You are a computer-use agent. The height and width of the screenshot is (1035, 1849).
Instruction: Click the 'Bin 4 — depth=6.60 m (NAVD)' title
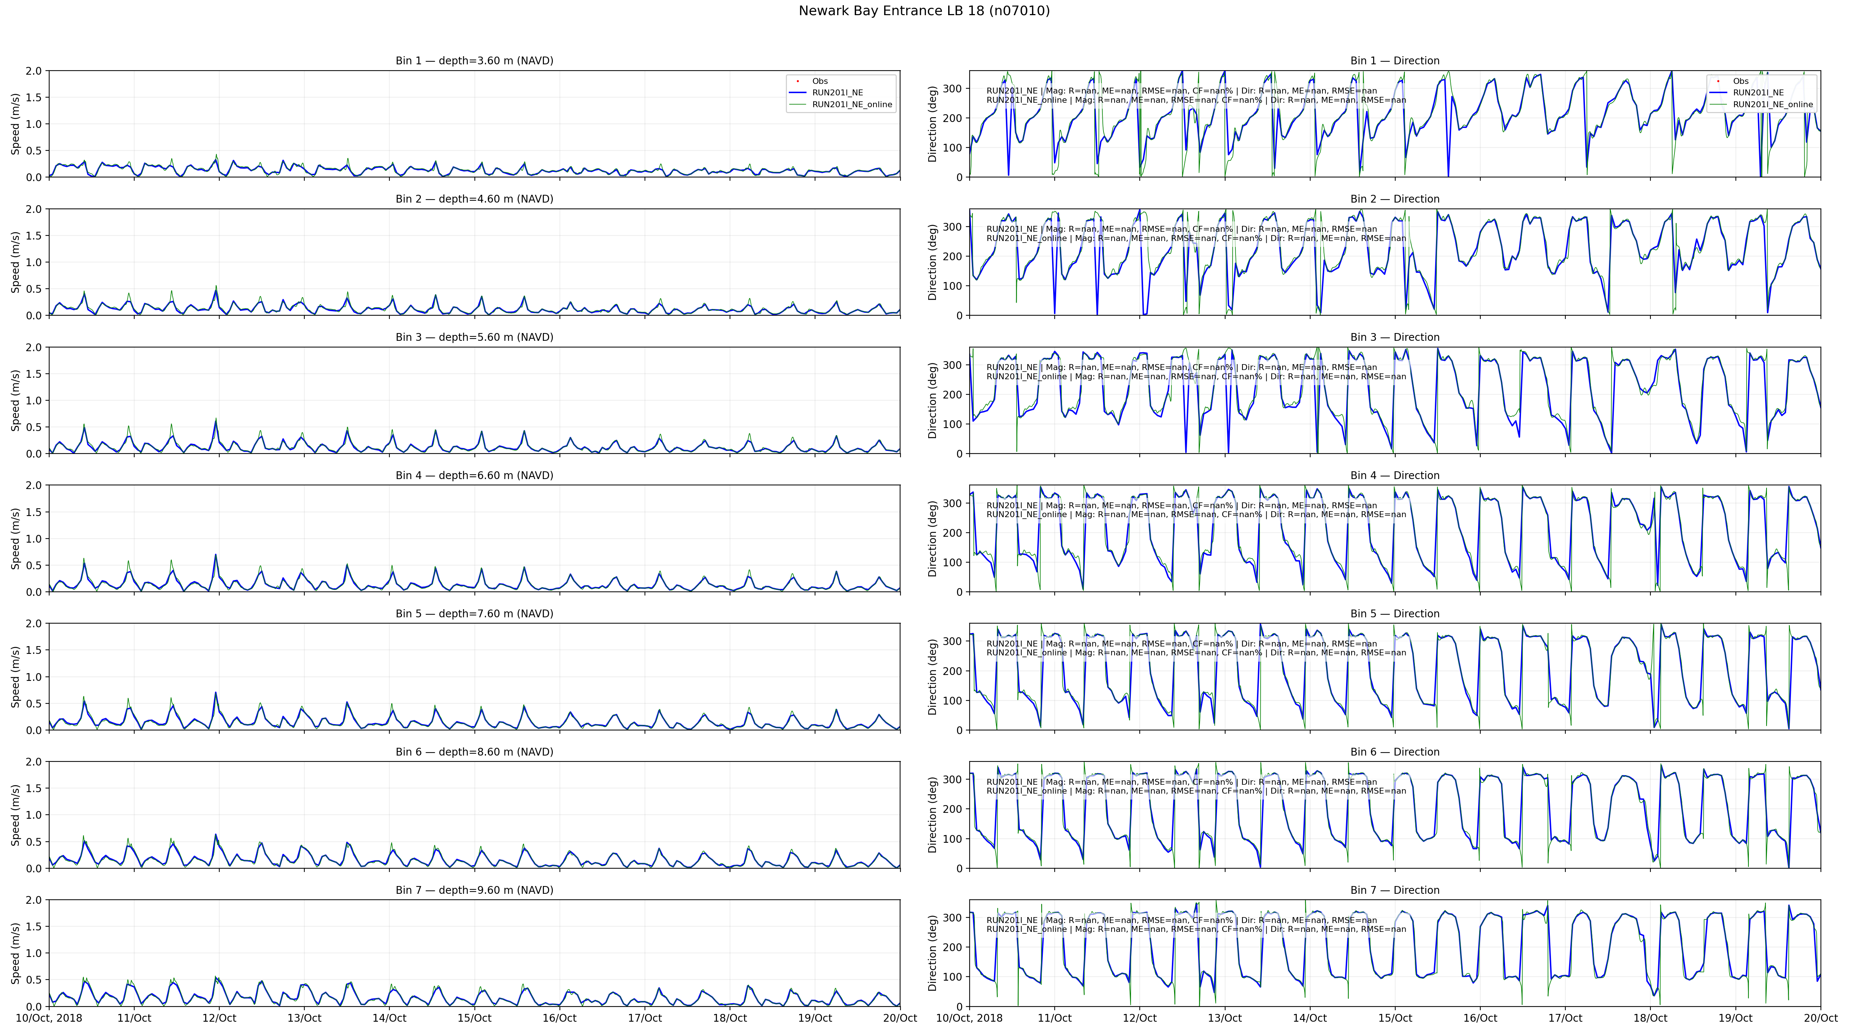pos(474,475)
